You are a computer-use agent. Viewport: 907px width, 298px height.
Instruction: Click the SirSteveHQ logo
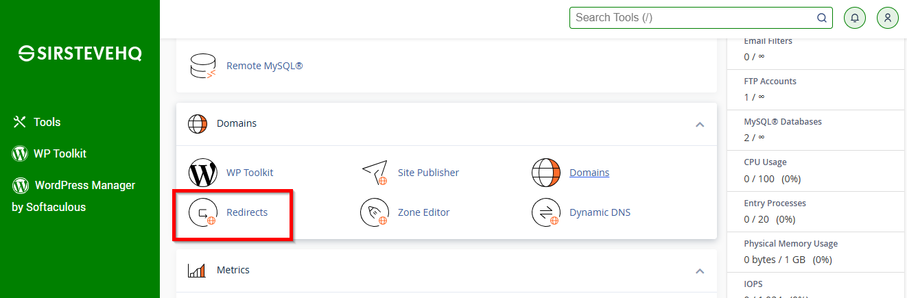coord(80,53)
